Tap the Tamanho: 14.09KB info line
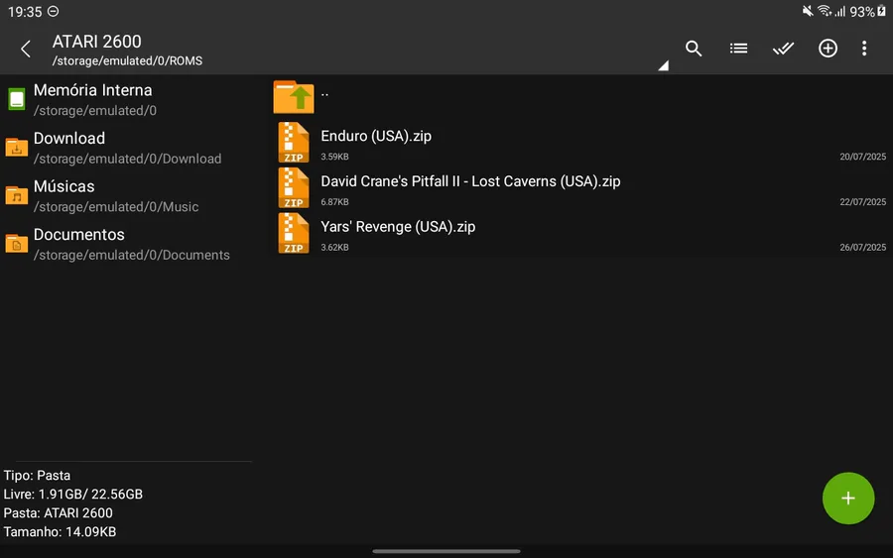 click(60, 532)
